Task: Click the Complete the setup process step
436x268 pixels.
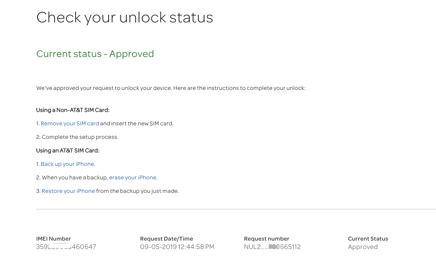Action: 80,137
